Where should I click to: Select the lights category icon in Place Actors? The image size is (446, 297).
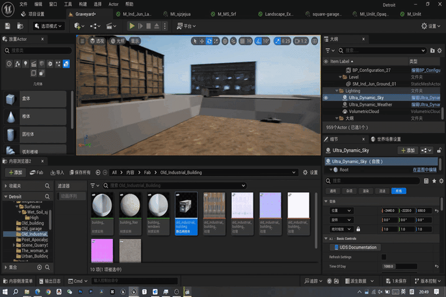[x=26, y=64]
